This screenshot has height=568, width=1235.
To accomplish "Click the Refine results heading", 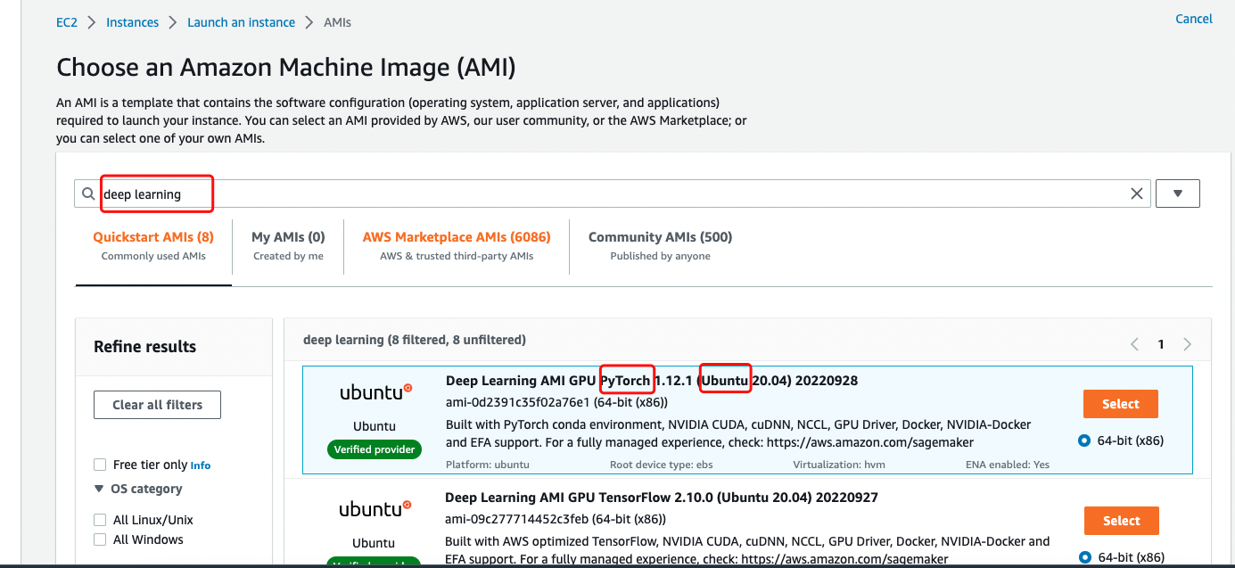I will pyautogui.click(x=144, y=347).
